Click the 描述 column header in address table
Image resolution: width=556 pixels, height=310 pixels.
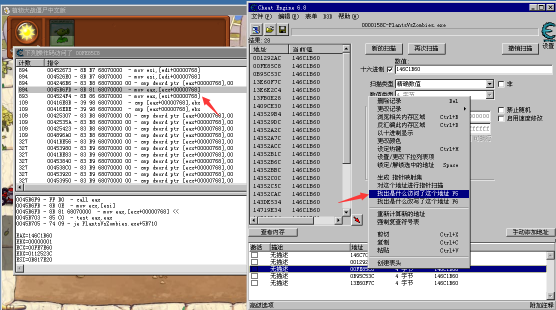coord(310,247)
